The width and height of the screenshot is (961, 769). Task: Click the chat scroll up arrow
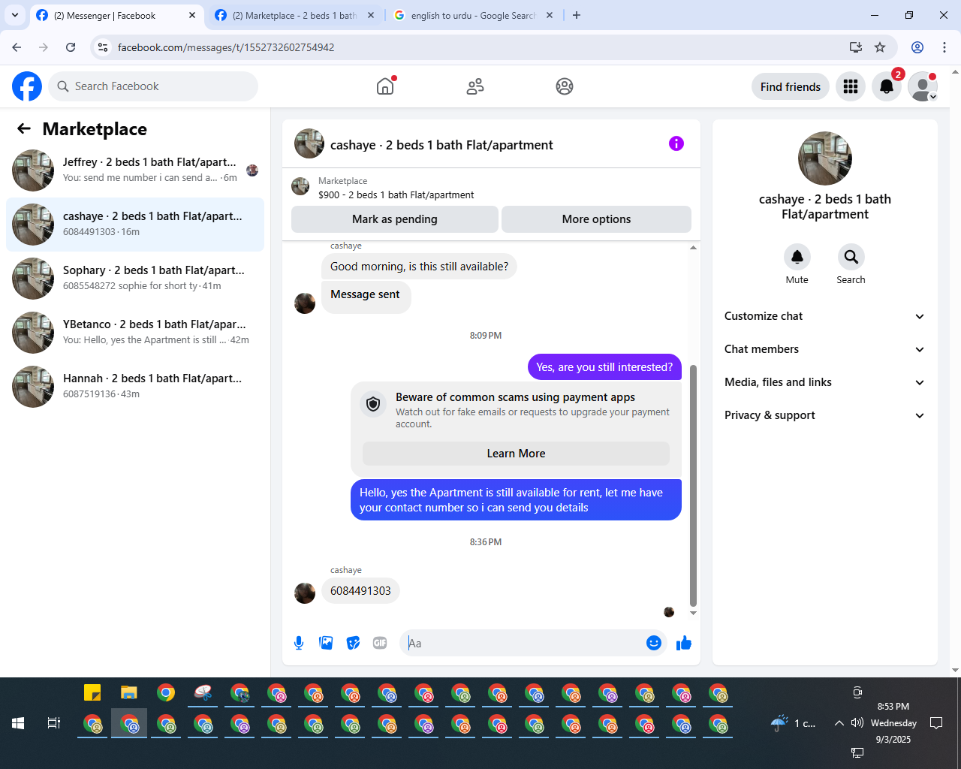tap(693, 248)
